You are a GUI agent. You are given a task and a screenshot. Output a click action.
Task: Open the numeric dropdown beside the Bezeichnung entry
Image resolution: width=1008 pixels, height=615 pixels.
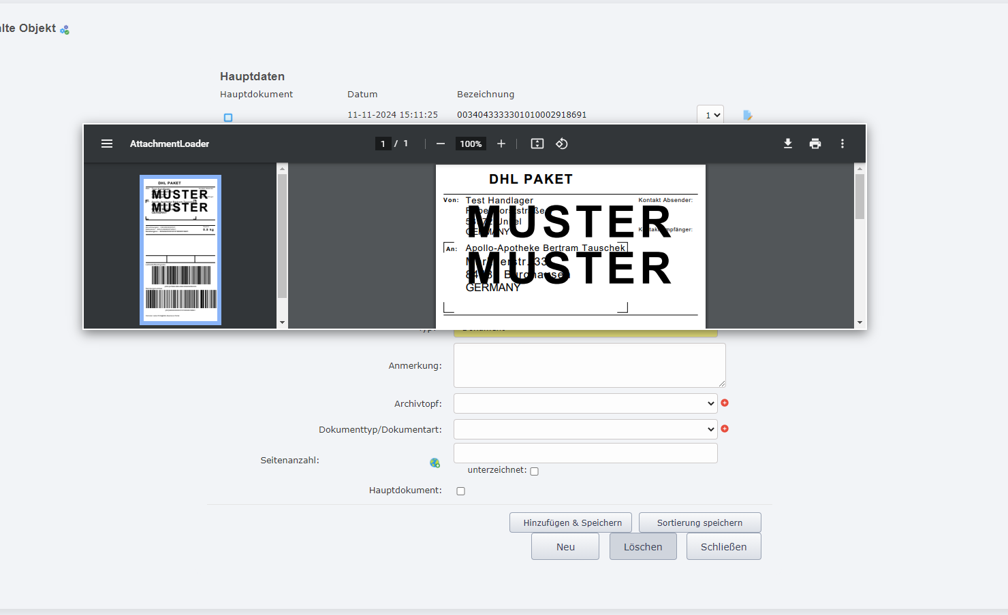click(710, 114)
